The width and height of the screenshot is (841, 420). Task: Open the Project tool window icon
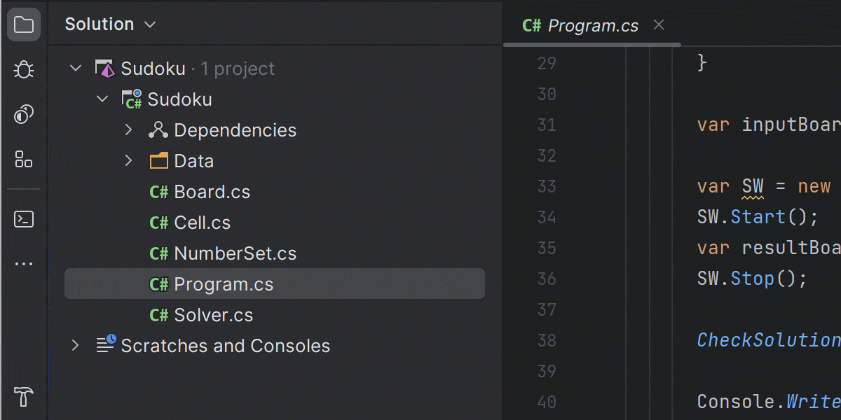coord(24,24)
